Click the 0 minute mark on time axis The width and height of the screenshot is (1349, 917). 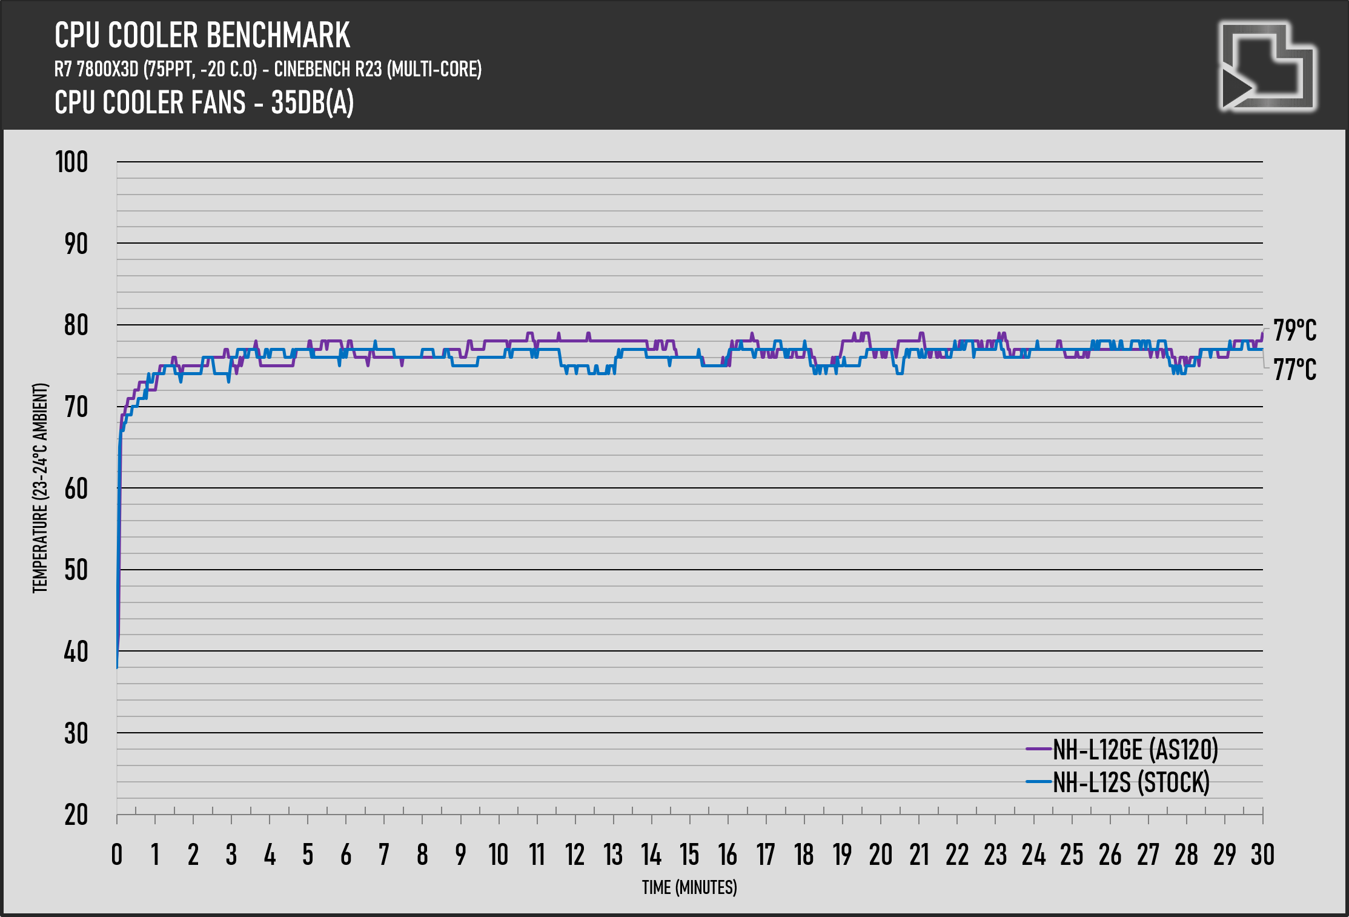click(117, 855)
